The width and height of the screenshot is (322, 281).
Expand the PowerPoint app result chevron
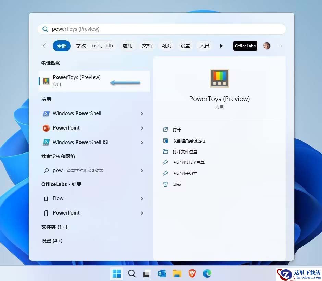(142, 128)
